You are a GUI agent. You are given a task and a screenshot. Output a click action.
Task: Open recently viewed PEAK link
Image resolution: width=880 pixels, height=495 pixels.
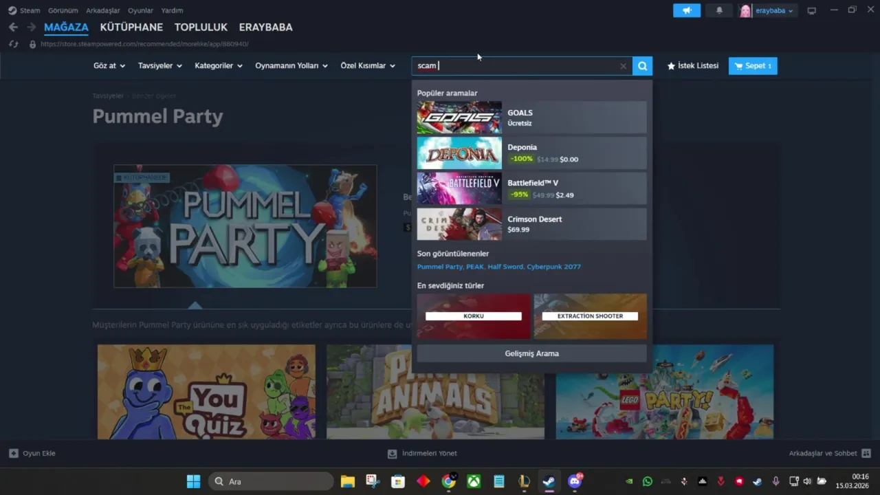475,267
